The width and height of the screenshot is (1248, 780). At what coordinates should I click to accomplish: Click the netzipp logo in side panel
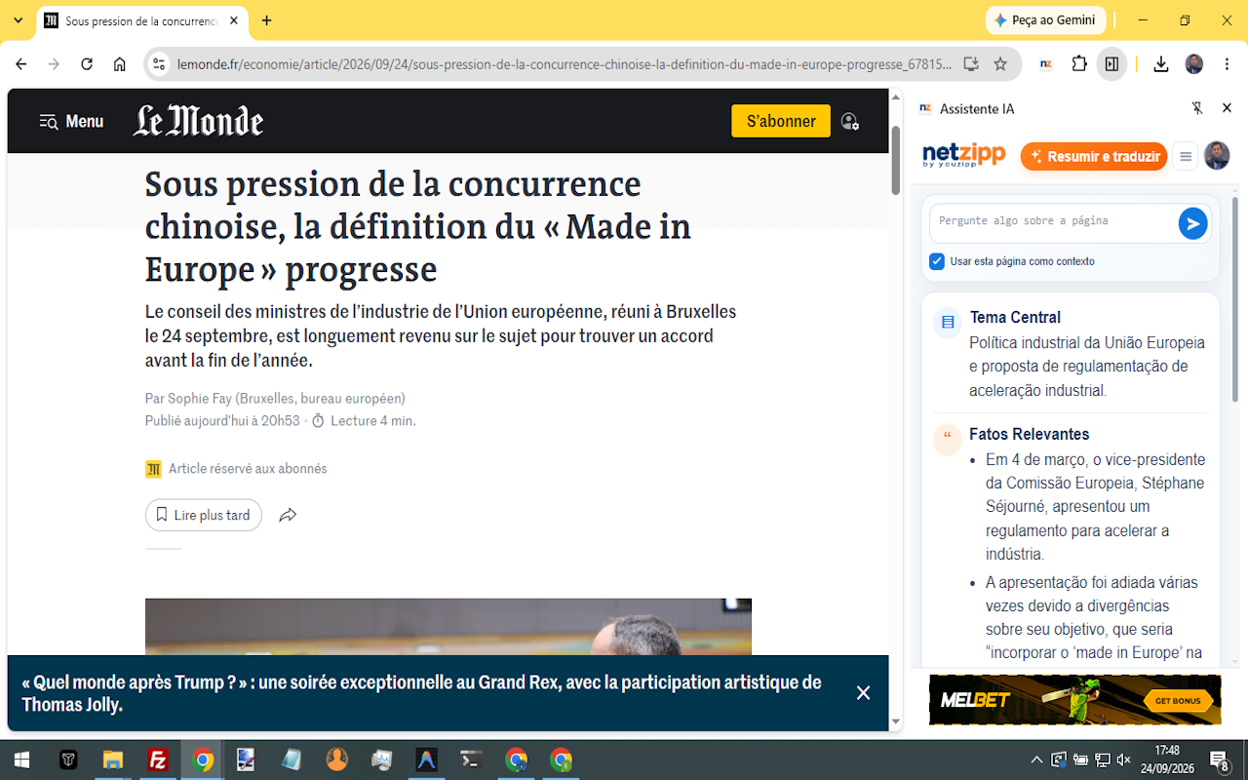click(x=964, y=156)
